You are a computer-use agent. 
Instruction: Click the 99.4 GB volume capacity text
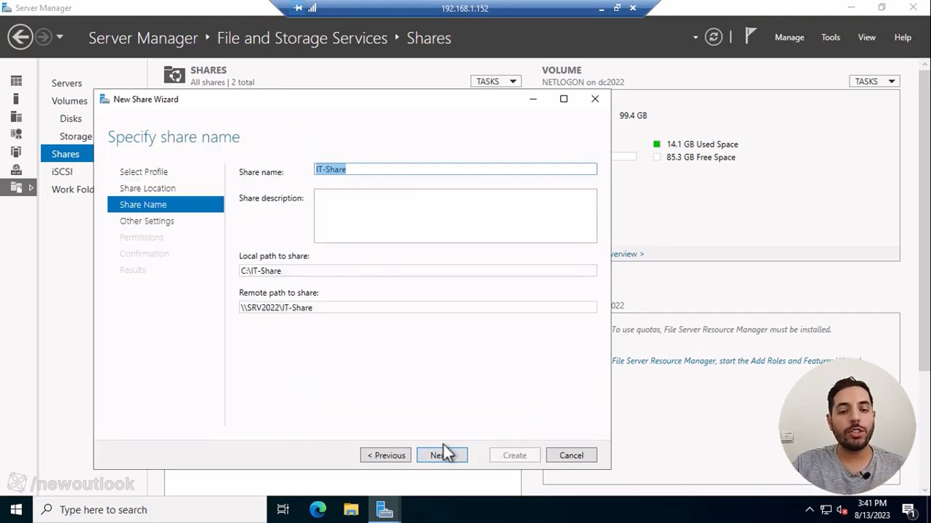click(x=633, y=116)
